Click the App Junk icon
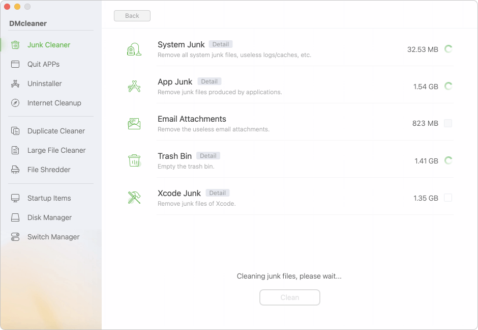The image size is (478, 330). 134,87
